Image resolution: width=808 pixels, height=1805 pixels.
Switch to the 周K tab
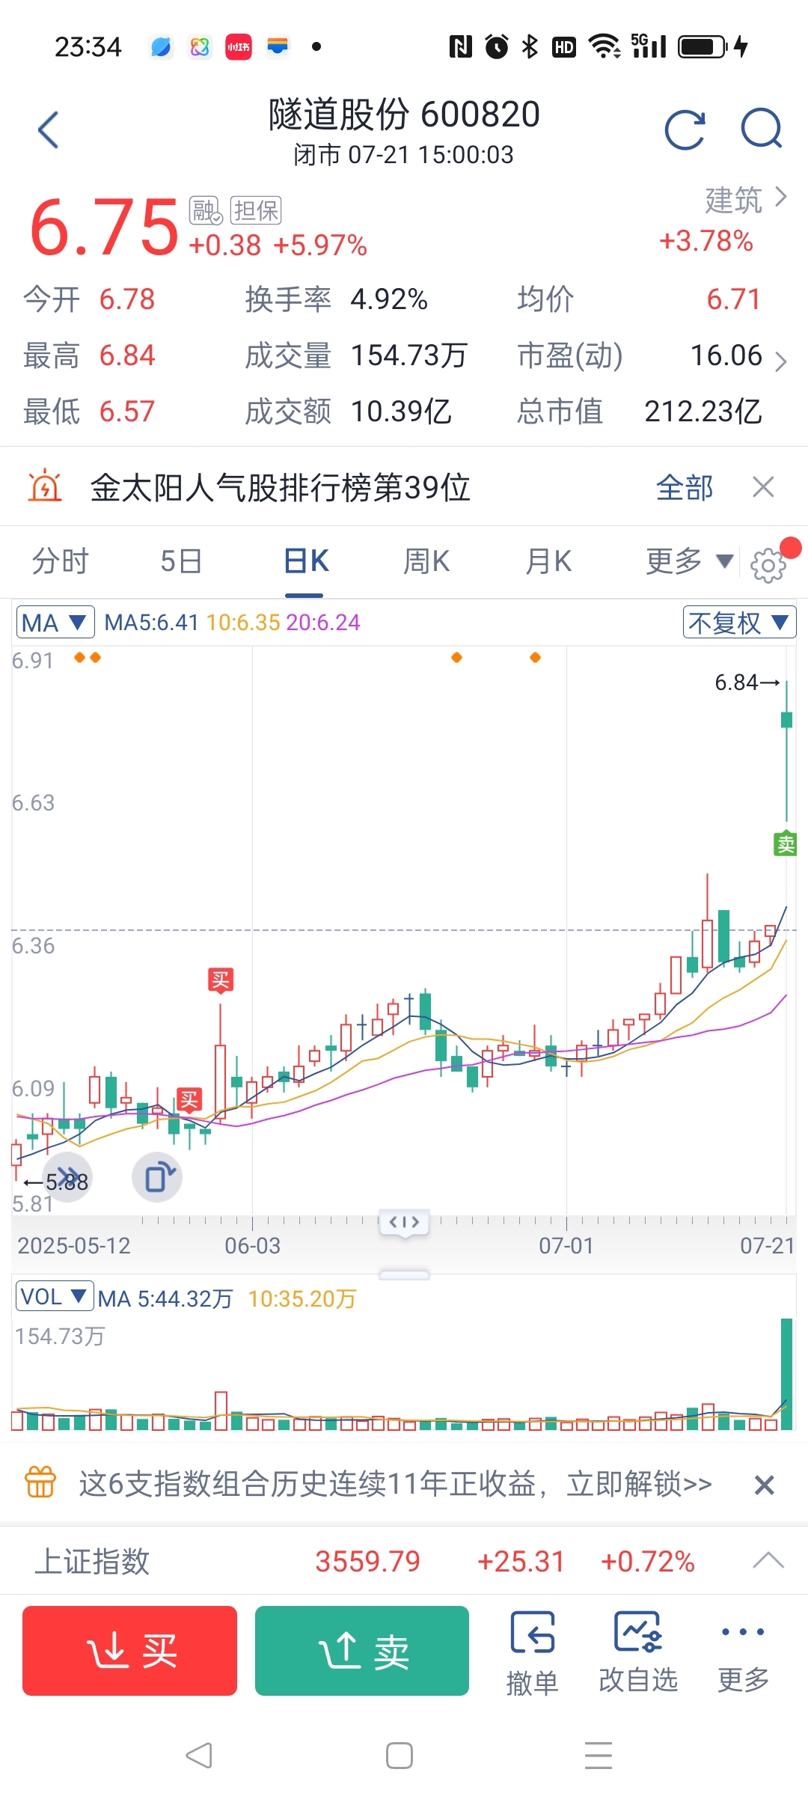(426, 561)
